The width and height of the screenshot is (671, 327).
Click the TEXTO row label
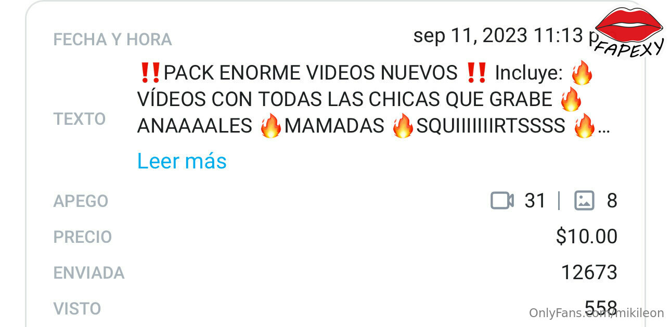pyautogui.click(x=80, y=119)
